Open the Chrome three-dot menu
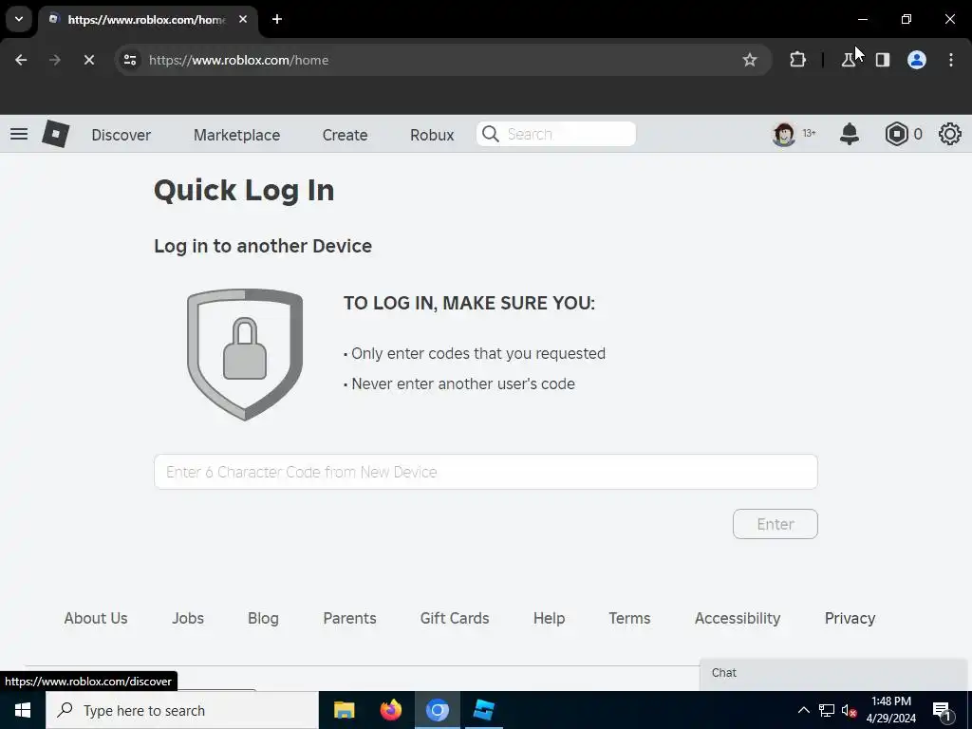972x729 pixels. [x=951, y=60]
